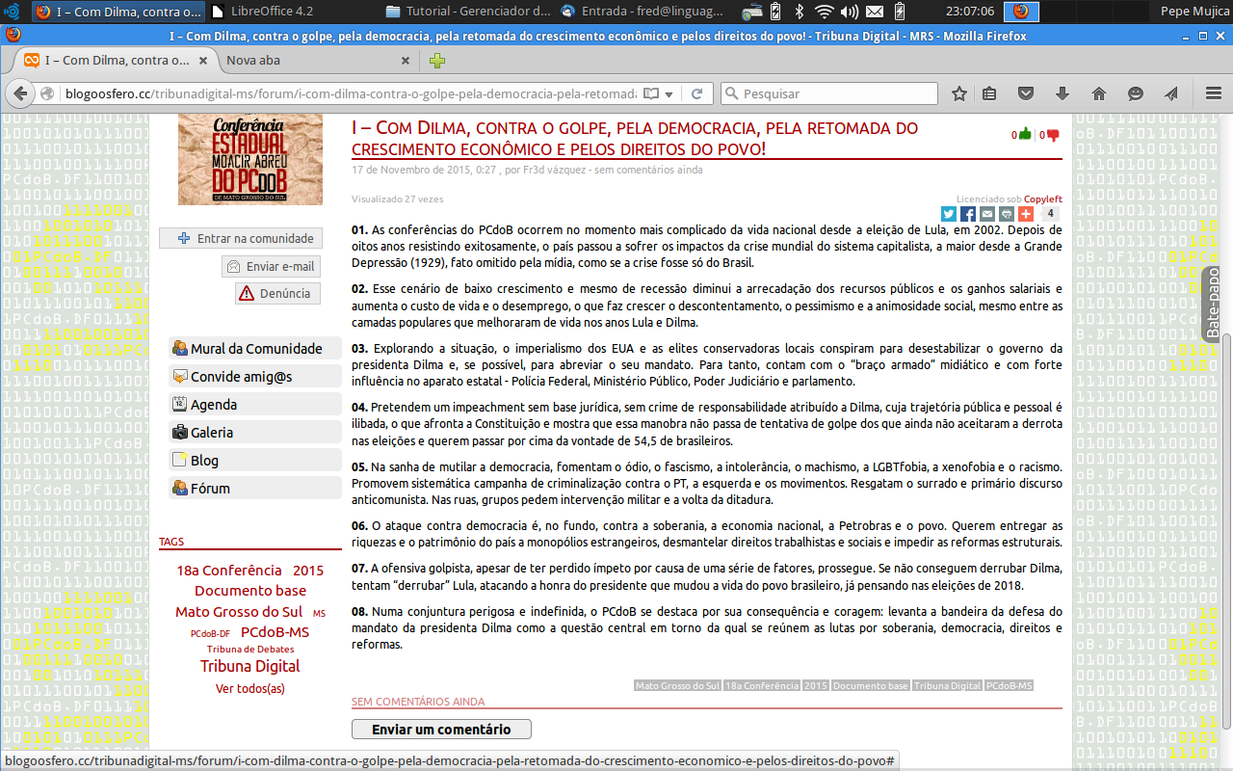Share the article on Twitter
The width and height of the screenshot is (1233, 771).
949,214
